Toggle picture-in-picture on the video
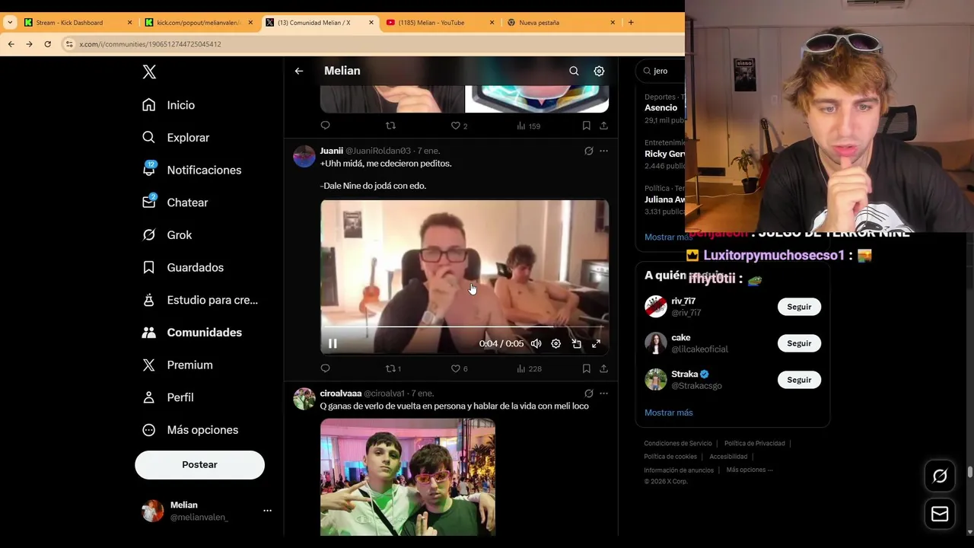This screenshot has height=548, width=974. tap(576, 343)
